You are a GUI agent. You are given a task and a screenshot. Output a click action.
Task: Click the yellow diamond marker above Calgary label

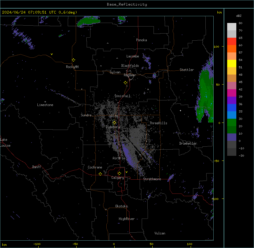click(119, 173)
